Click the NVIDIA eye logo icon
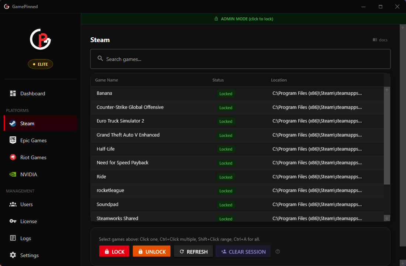406x266 pixels. tap(13, 174)
